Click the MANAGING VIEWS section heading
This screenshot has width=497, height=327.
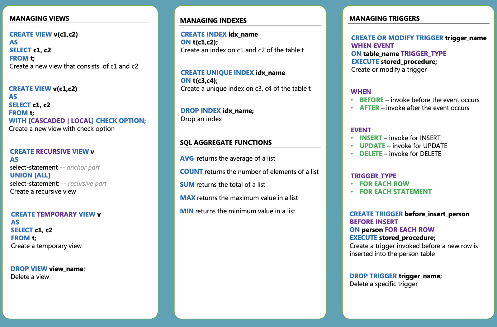coord(39,18)
